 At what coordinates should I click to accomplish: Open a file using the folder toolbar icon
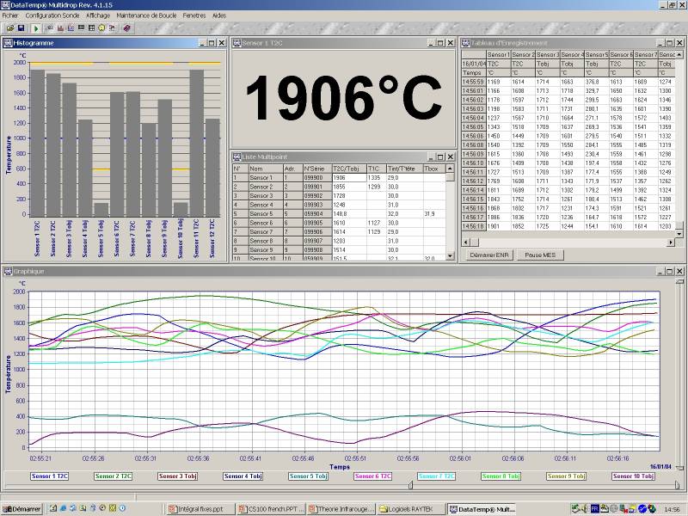click(10, 28)
